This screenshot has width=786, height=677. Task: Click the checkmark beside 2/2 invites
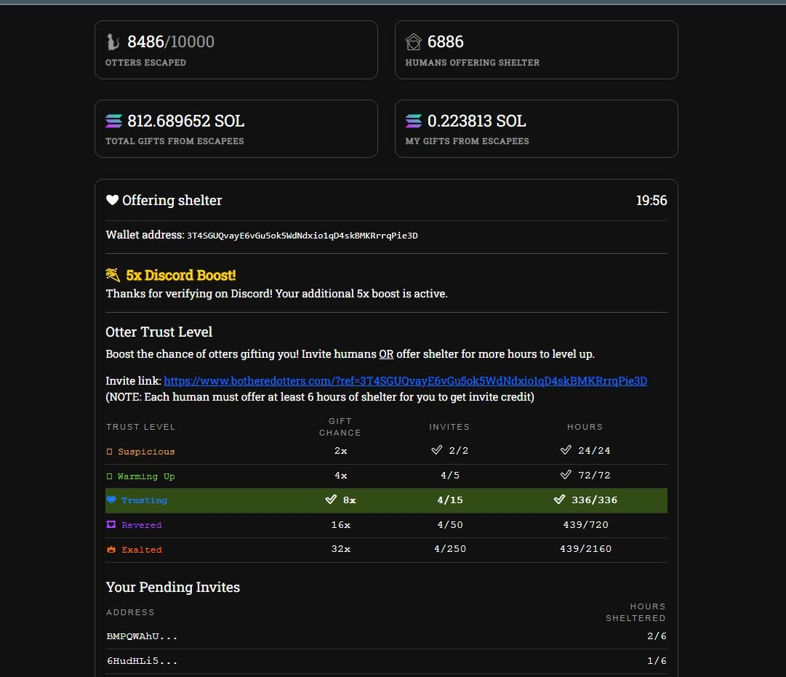coord(436,450)
